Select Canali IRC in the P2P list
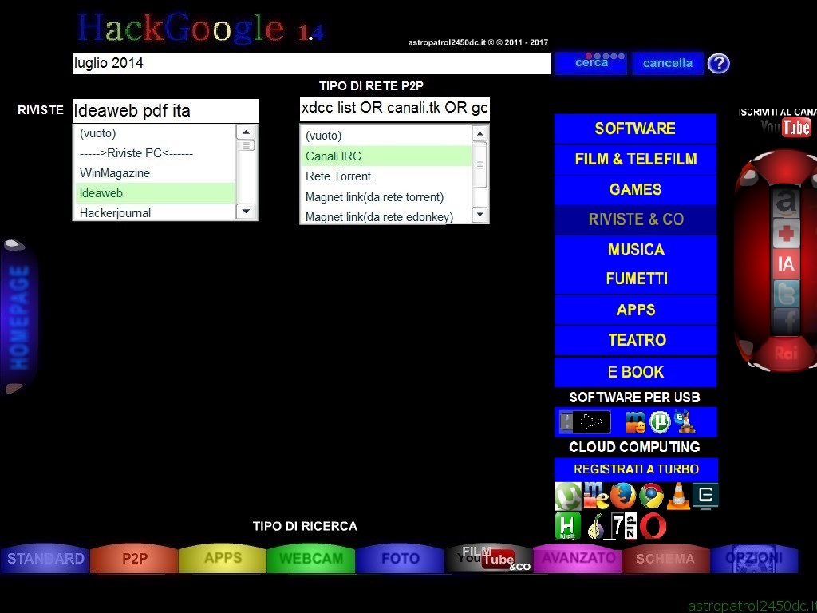The height and width of the screenshot is (613, 817). (x=387, y=156)
